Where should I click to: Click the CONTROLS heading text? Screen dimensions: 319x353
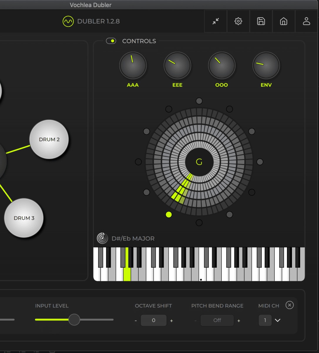pos(139,41)
